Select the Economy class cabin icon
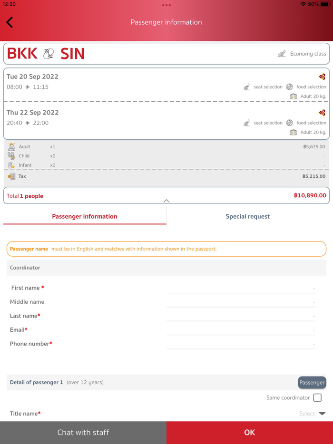The height and width of the screenshot is (444, 333). pyautogui.click(x=282, y=54)
